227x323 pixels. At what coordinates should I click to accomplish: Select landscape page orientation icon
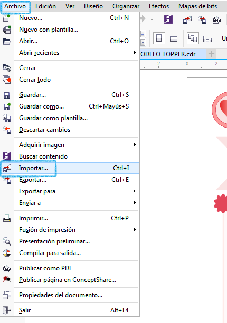(x=174, y=38)
